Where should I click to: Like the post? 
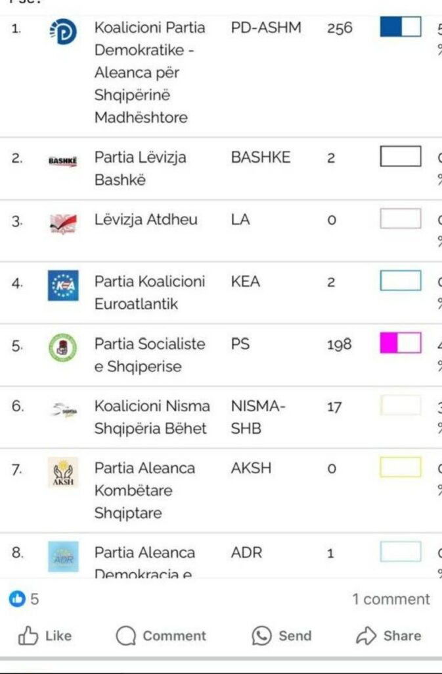coord(45,636)
